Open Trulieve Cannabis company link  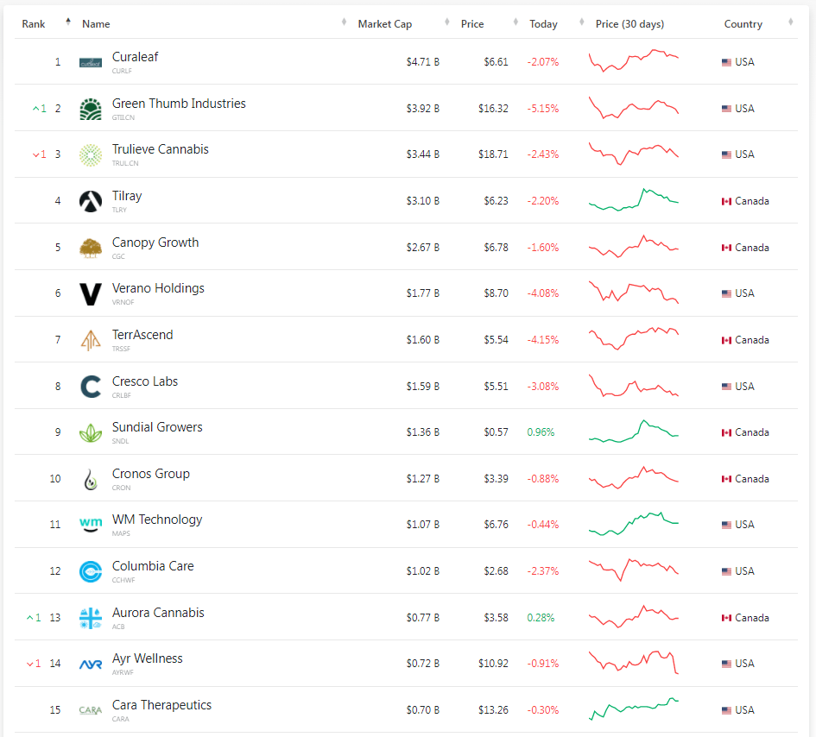pyautogui.click(x=160, y=149)
